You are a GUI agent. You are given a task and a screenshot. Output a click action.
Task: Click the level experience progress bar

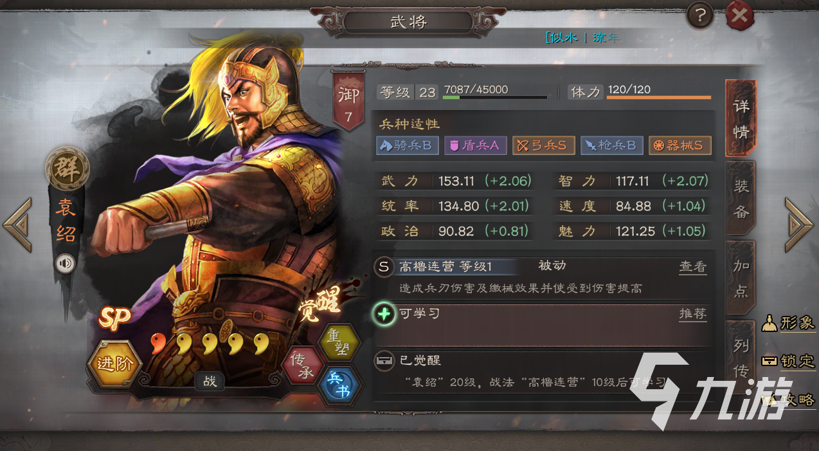click(495, 98)
